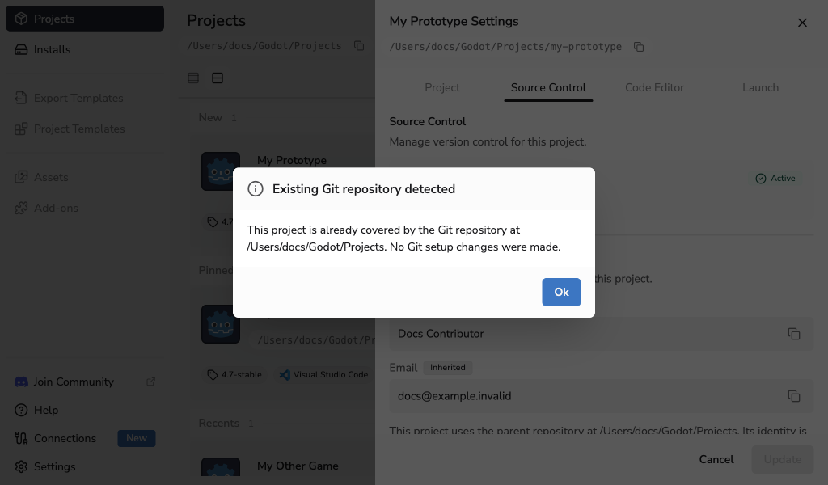Click the New badge next to Connections
This screenshot has height=485, width=828.
coord(136,438)
